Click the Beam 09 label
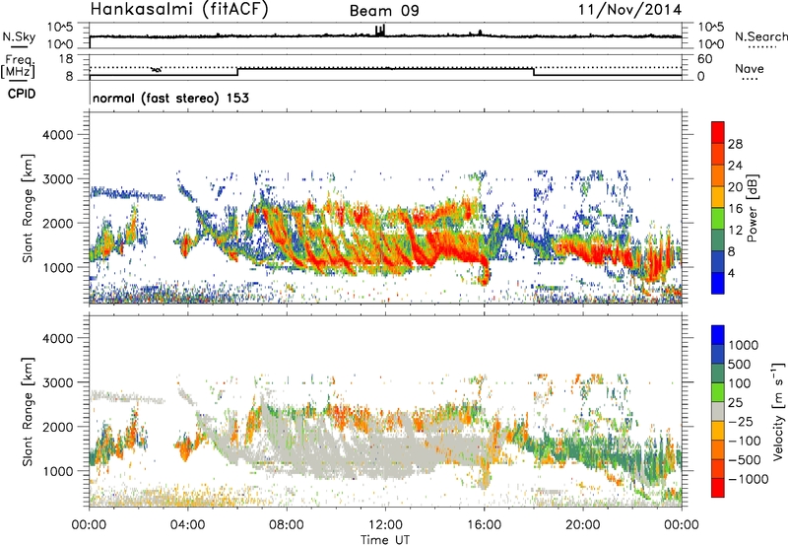Viewport: 788px width, 546px height. 384,11
